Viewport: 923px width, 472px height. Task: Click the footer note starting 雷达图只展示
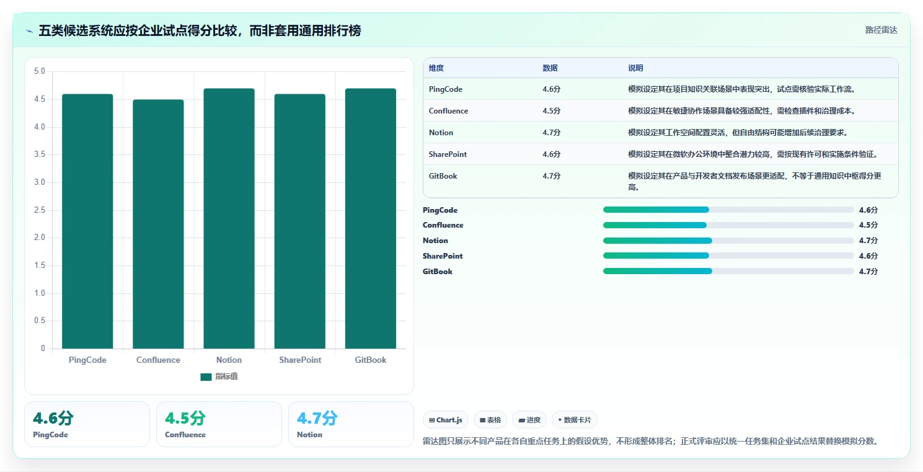651,442
